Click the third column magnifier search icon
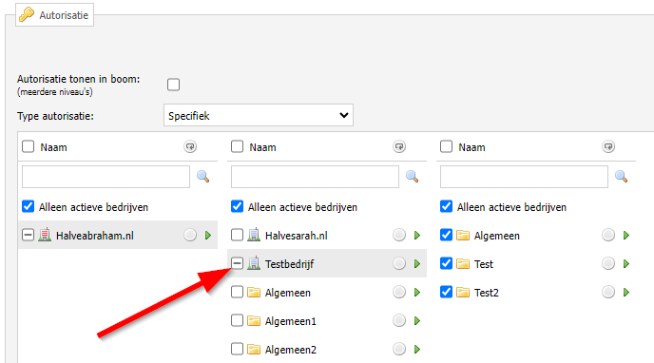This screenshot has height=363, width=654. point(622,177)
